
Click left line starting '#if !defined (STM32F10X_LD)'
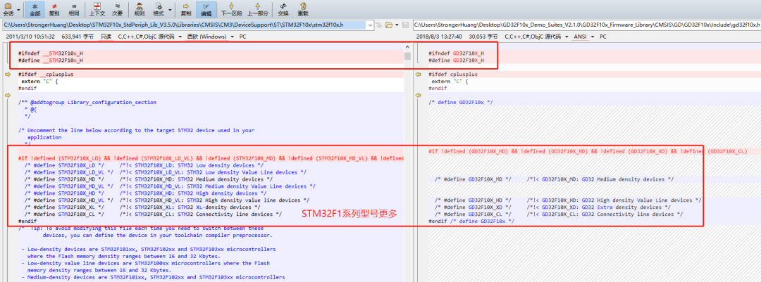click(211, 158)
